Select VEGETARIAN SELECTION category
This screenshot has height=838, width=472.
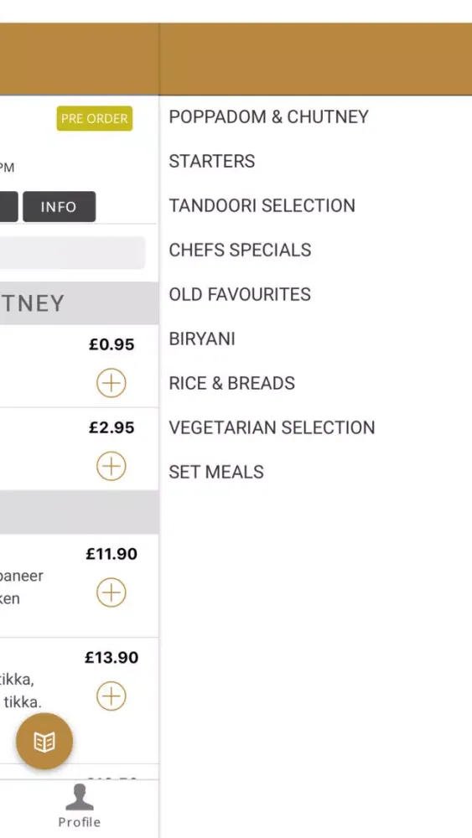272,427
